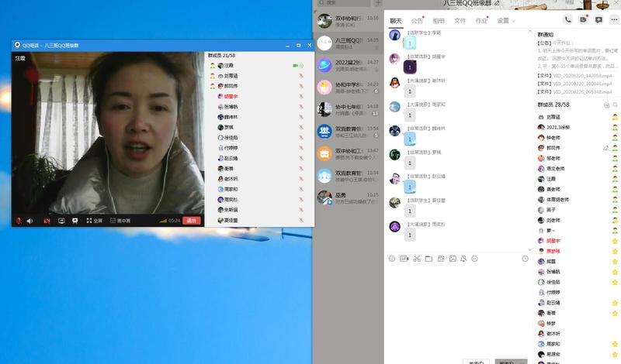The height and width of the screenshot is (364, 621).
Task: Click the edit pencil beside 郭凯伟 member row
Action: [605, 148]
